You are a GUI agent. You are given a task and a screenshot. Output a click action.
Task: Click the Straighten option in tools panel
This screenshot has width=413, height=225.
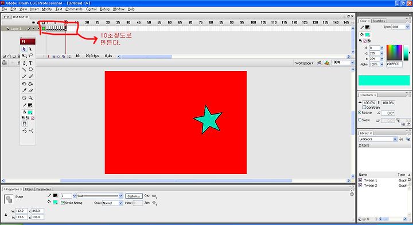(x=31, y=131)
